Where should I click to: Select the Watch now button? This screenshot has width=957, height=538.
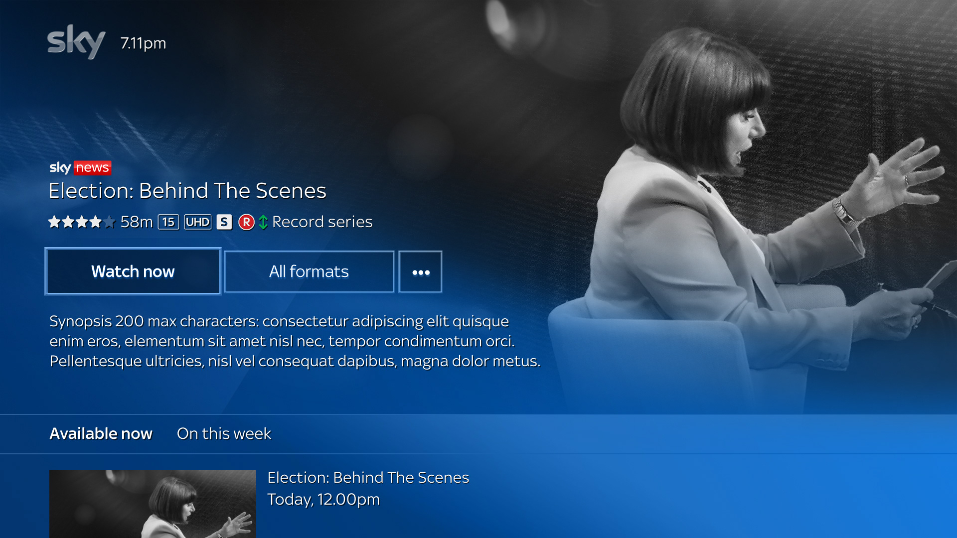click(133, 271)
